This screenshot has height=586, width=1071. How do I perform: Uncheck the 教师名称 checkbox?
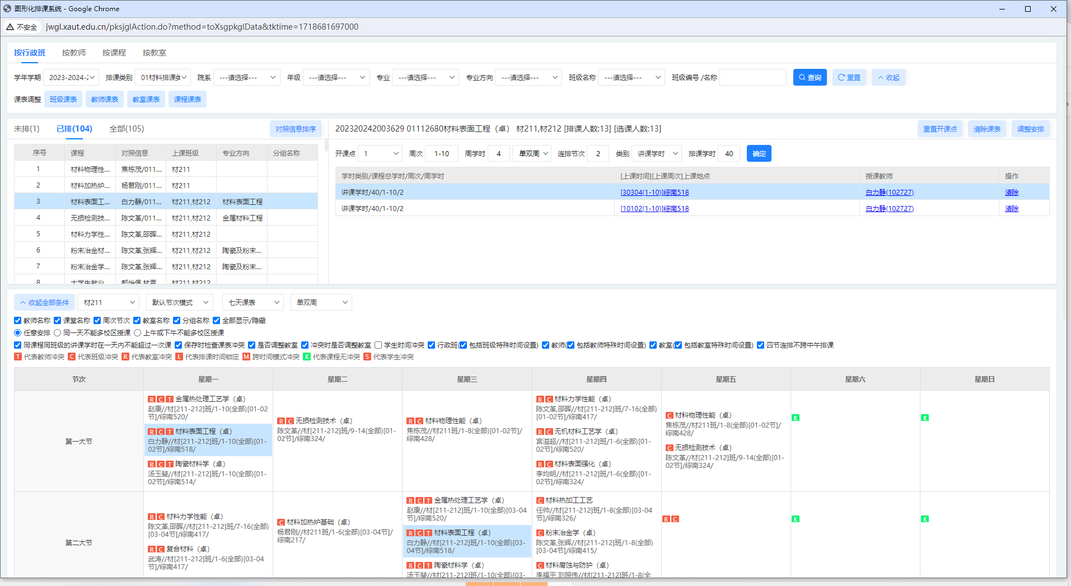tap(18, 321)
